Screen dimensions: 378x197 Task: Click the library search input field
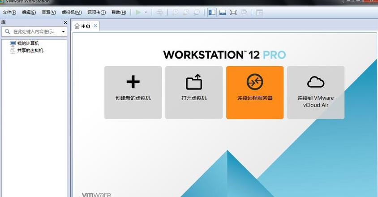click(34, 32)
